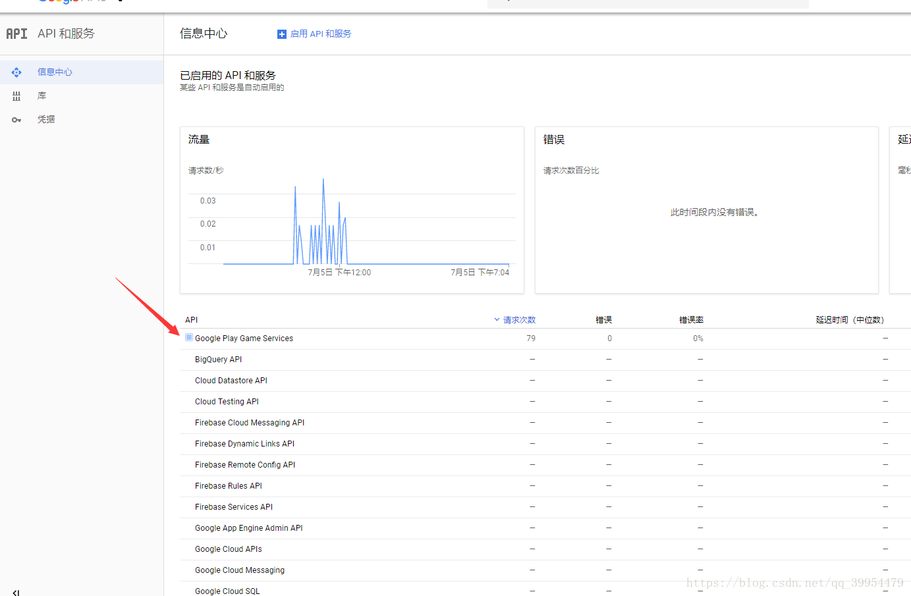
Task: Click the request count value 79
Action: 531,339
